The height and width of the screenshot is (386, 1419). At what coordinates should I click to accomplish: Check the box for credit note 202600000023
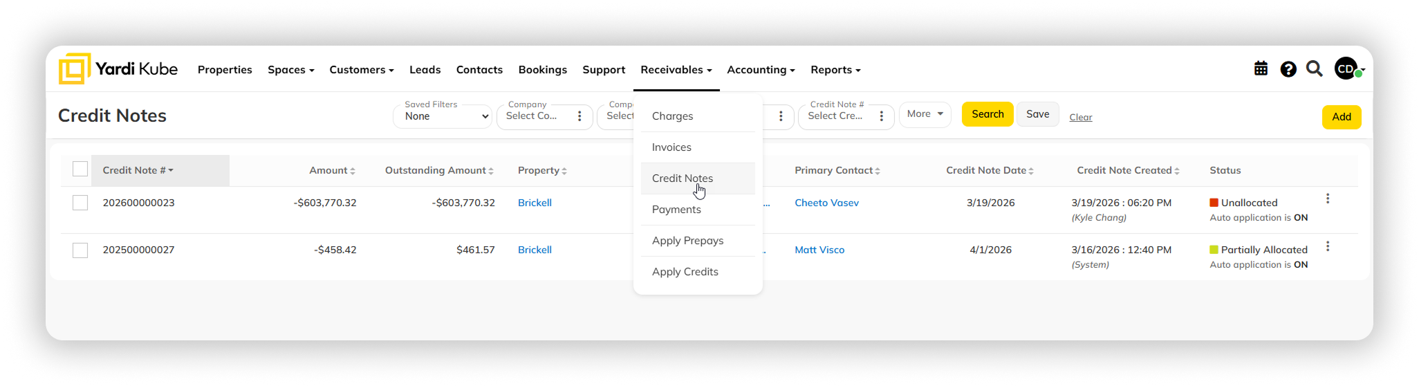coord(80,203)
